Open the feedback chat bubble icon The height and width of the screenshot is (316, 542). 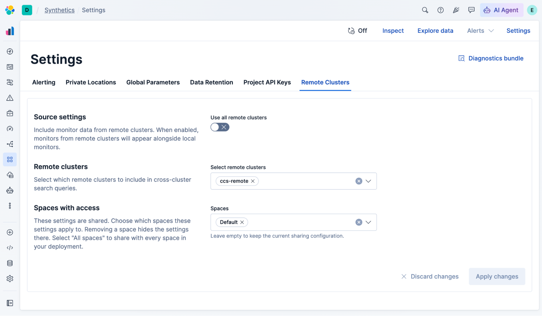pyautogui.click(x=471, y=10)
